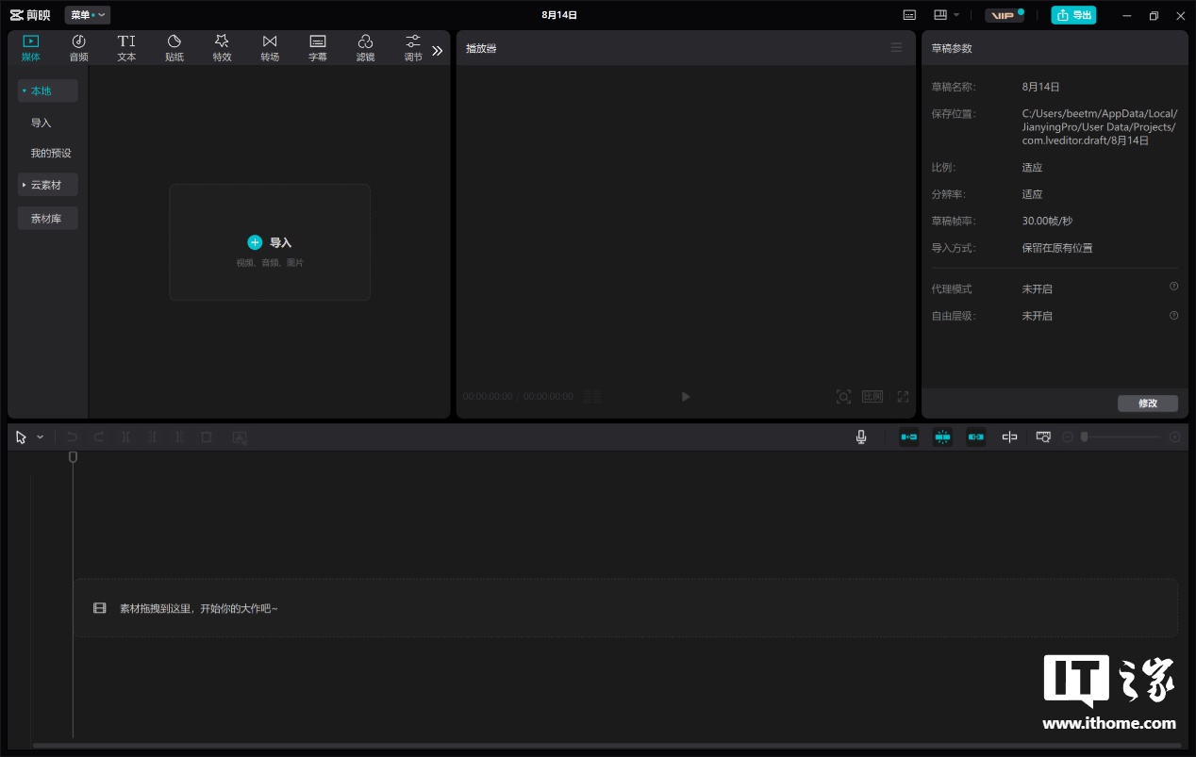This screenshot has width=1196, height=757.
Task: Open the 滤镜 (Filters) panel
Action: 365,47
